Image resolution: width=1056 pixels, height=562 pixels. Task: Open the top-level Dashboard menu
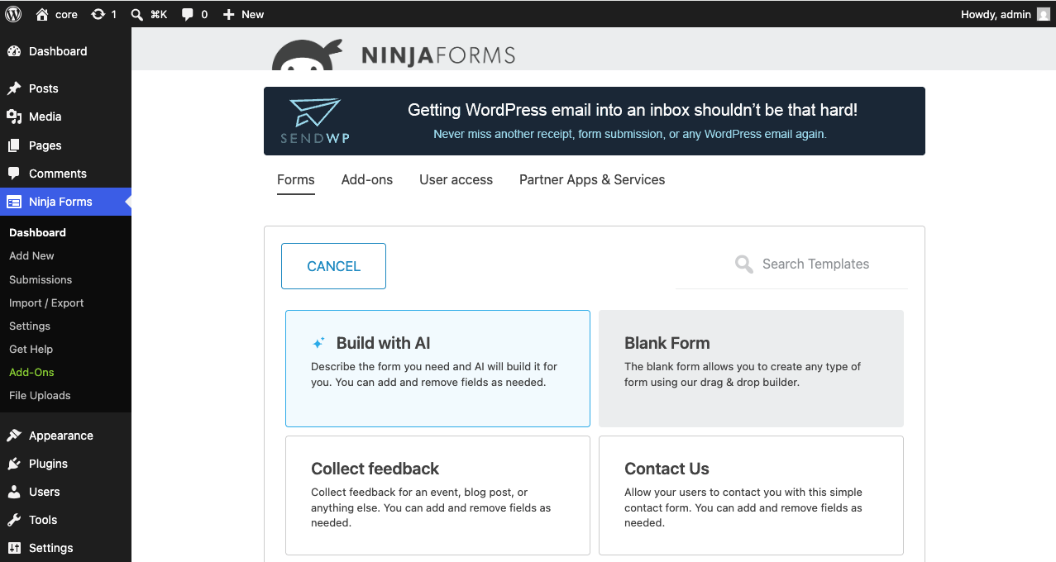(58, 51)
